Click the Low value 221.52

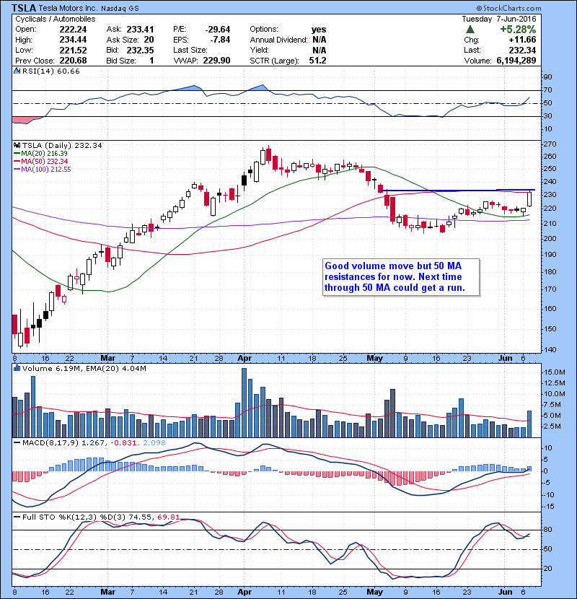coord(73,50)
